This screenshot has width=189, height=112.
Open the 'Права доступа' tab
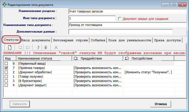(168, 40)
